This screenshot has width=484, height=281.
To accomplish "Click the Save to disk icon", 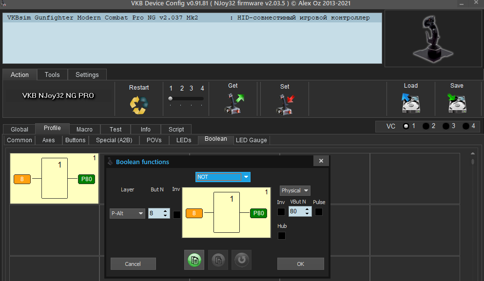I will coord(457,103).
